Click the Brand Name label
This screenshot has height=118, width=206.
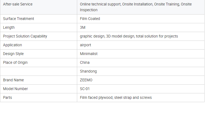point(13,80)
